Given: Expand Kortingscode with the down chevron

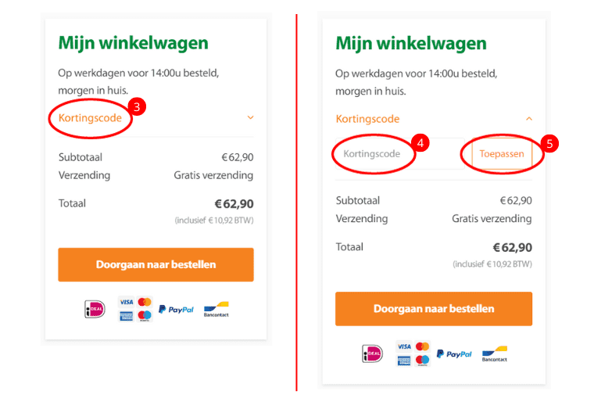Looking at the screenshot, I should pyautogui.click(x=250, y=117).
